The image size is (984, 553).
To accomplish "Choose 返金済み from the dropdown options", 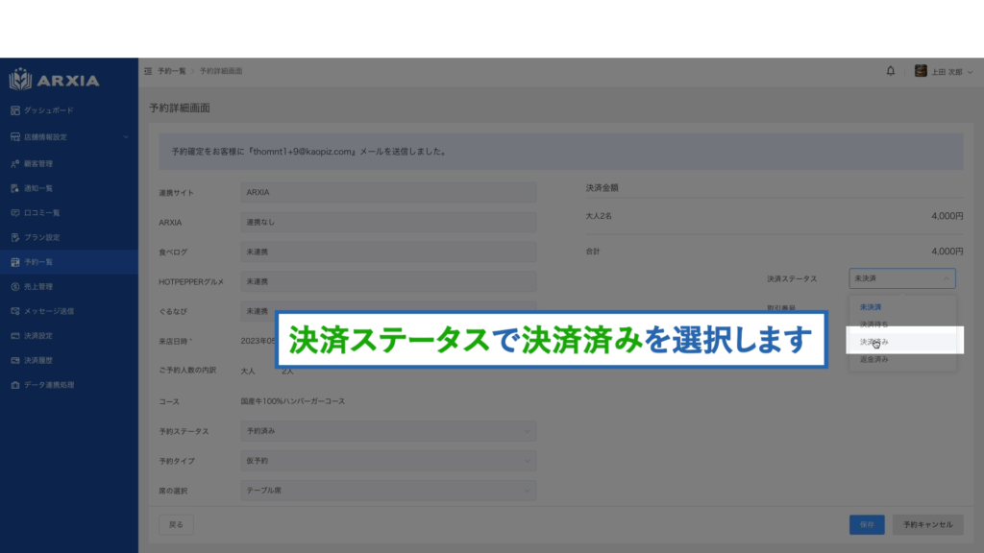I will [874, 359].
